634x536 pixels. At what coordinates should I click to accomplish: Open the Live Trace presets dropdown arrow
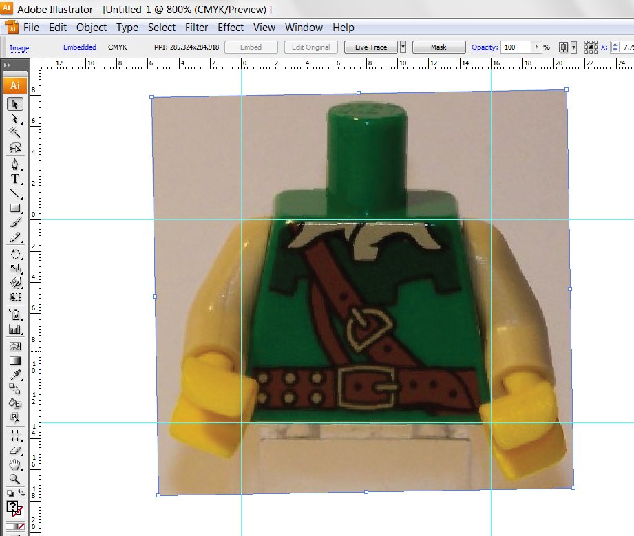403,47
